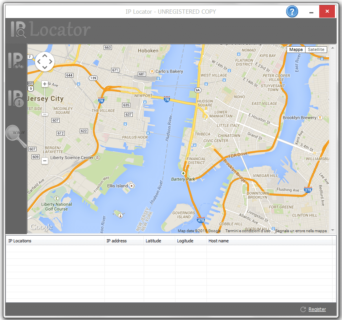
Task: Click the I-478 highway shield
Action: pos(201,220)
